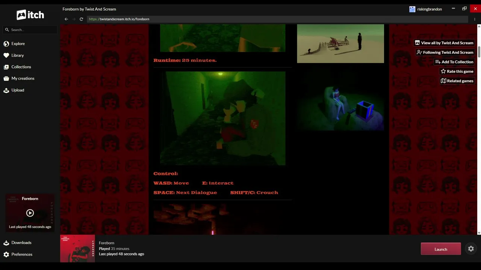Click the green hallway screenshot image
The image size is (481, 270).
pyautogui.click(x=222, y=118)
